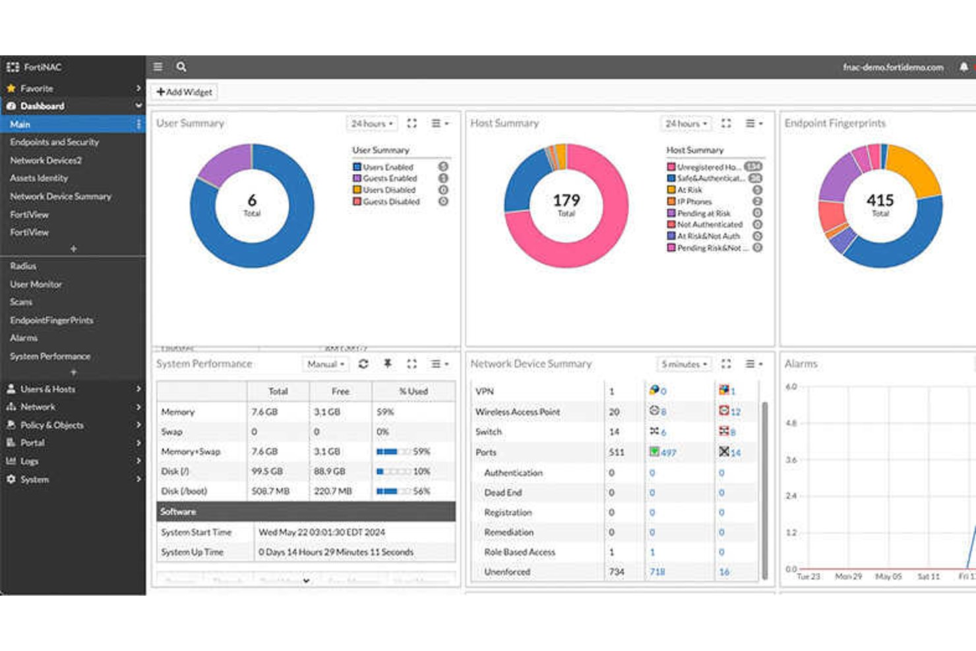Click the Policy & Objects sidebar icon
The width and height of the screenshot is (976, 651).
tap(11, 425)
